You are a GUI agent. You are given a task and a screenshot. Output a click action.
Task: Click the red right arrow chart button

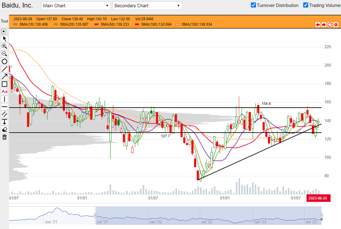point(324,25)
